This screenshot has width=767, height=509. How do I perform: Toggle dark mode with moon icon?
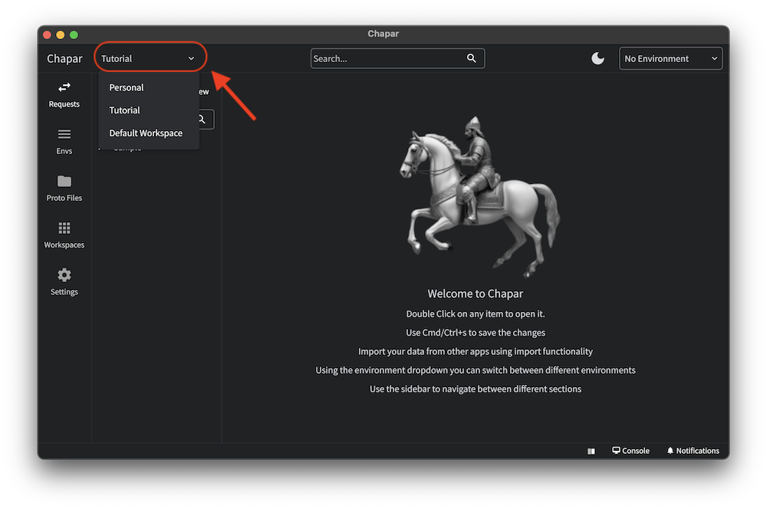pos(597,58)
